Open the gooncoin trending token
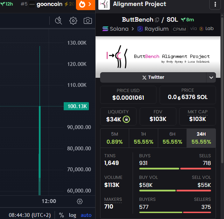 [49, 4]
